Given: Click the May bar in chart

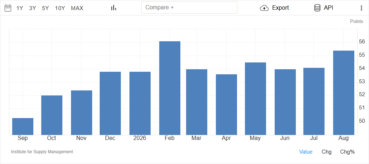Looking at the screenshot, I should click(x=256, y=99).
